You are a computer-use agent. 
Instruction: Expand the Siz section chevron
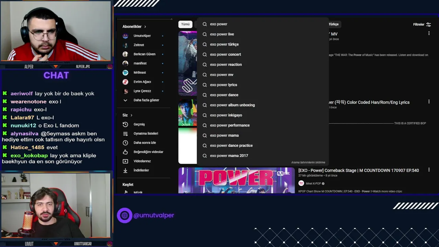(x=131, y=115)
